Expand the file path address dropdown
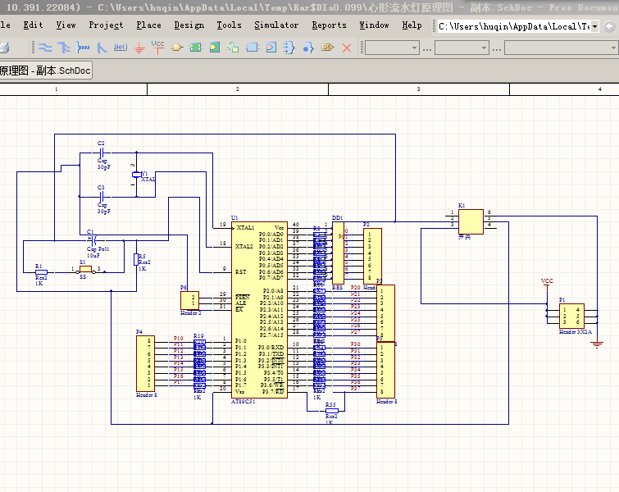 [594, 26]
